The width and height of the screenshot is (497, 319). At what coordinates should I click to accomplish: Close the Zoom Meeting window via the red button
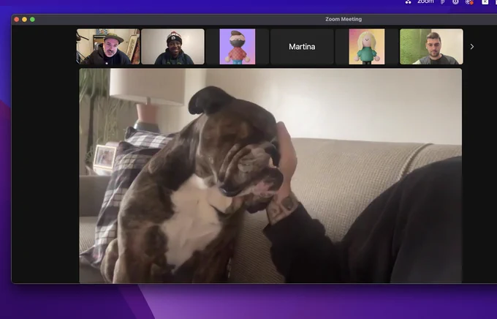17,19
